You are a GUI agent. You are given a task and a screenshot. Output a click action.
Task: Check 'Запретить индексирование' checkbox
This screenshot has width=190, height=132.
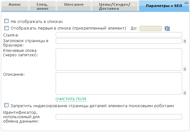(x=6, y=106)
